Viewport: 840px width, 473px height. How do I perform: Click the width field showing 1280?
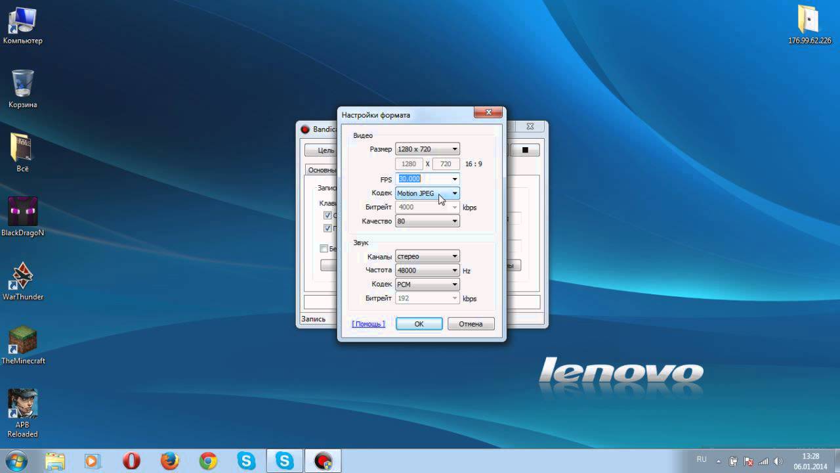[x=408, y=164]
